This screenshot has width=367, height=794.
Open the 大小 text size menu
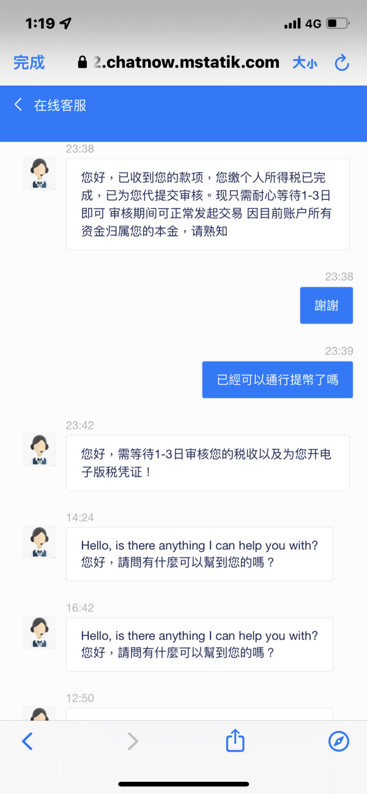305,62
